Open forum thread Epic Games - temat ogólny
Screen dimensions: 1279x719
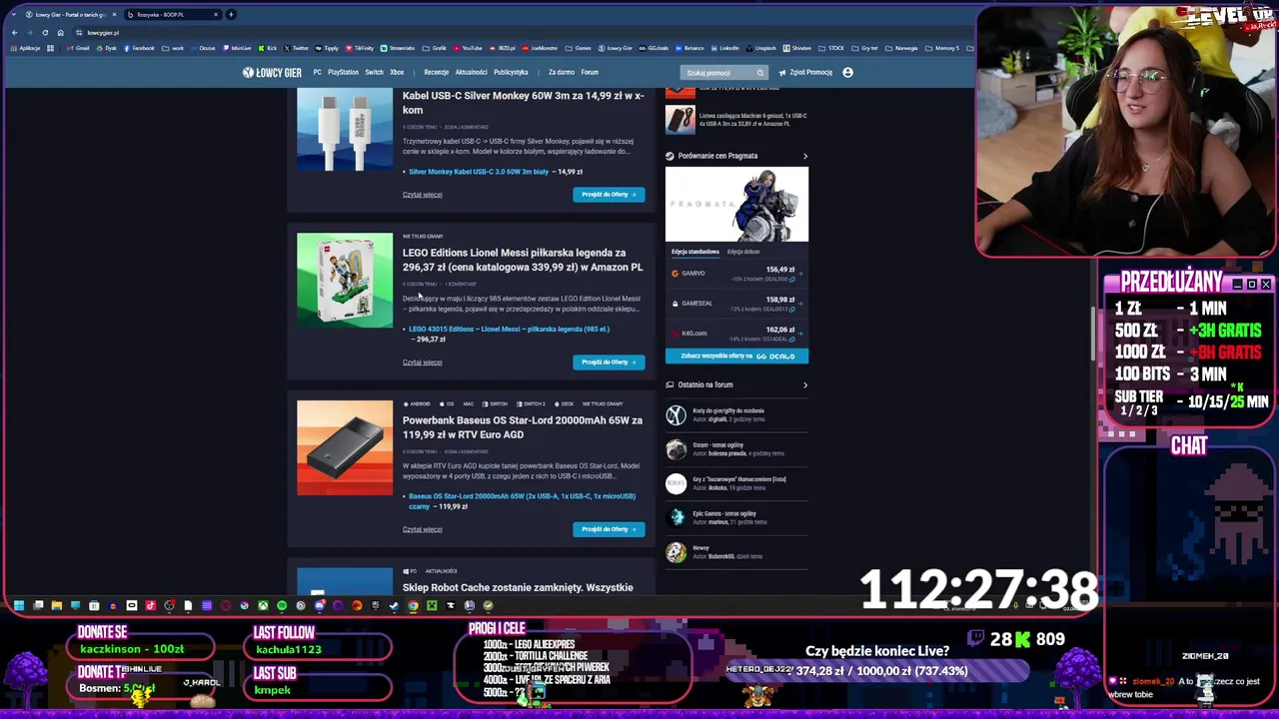(723, 513)
